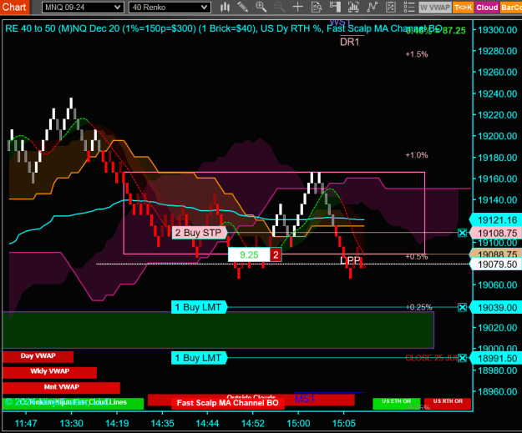Cancel the Buy LMT order at 19039.00
The height and width of the screenshot is (433, 522).
[x=463, y=307]
